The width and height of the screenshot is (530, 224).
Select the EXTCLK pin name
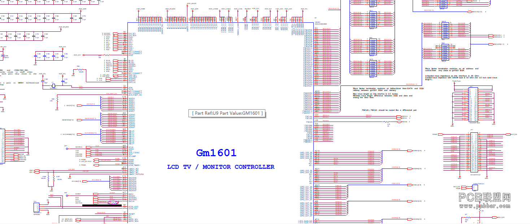coord(132,82)
